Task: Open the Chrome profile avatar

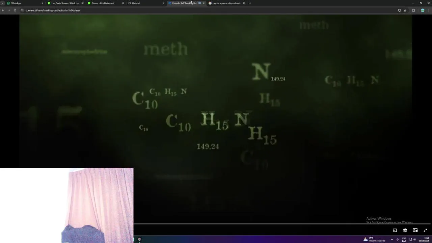Action: (x=423, y=10)
